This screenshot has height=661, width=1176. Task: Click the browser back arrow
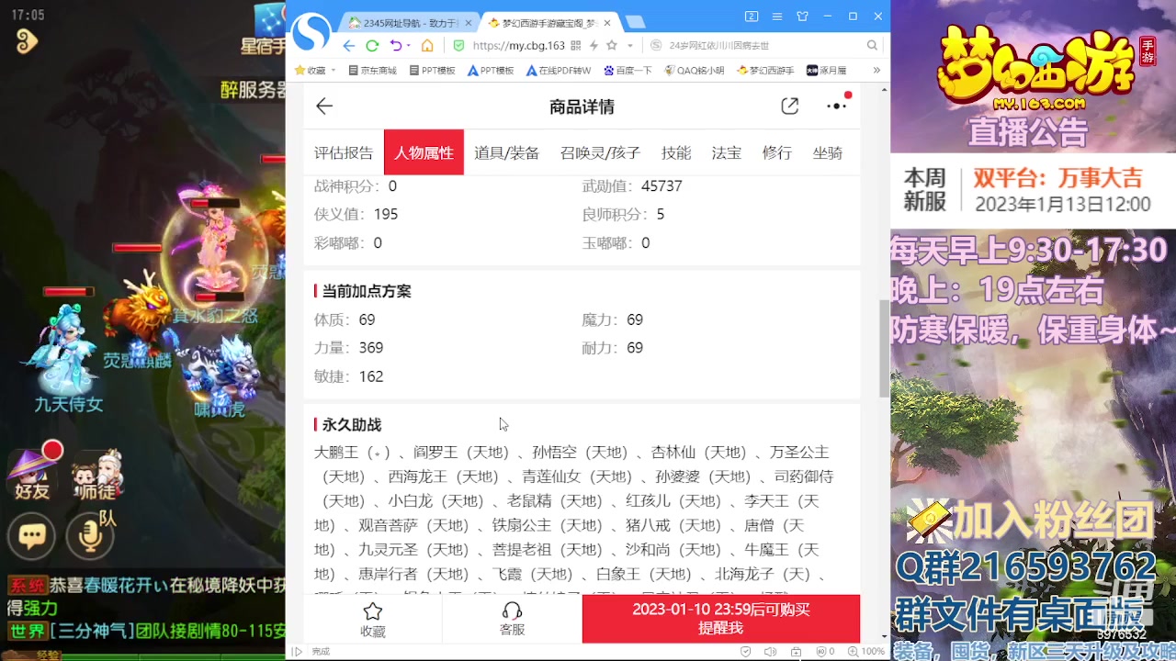click(348, 46)
